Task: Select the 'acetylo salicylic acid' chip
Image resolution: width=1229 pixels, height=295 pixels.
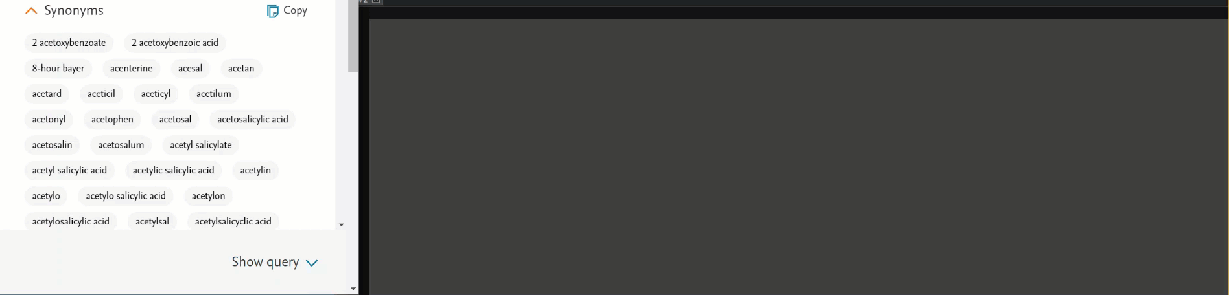Action: coord(126,196)
